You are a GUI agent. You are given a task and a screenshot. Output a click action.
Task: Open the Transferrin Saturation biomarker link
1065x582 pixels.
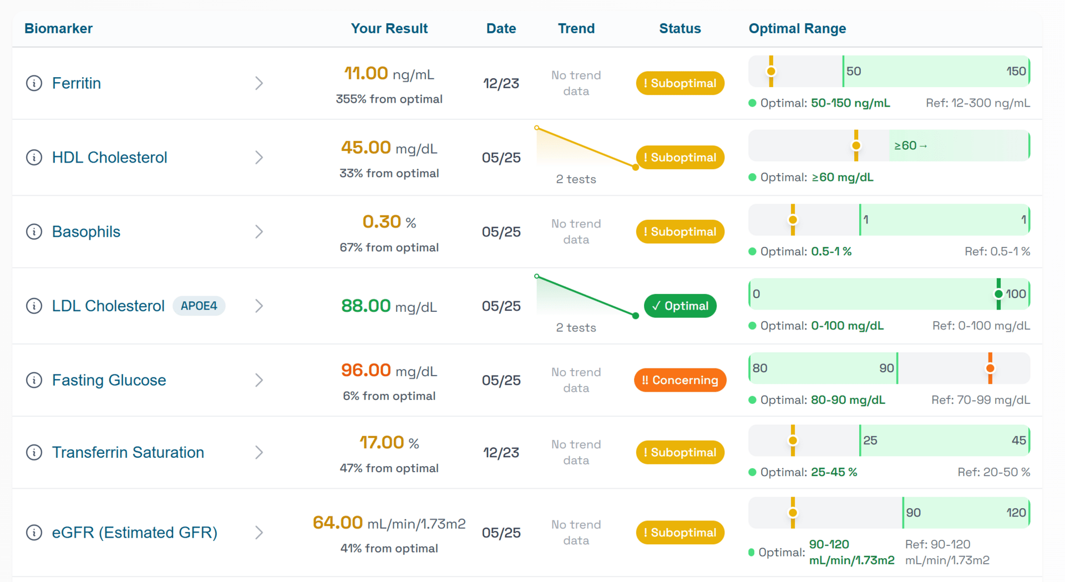click(128, 452)
